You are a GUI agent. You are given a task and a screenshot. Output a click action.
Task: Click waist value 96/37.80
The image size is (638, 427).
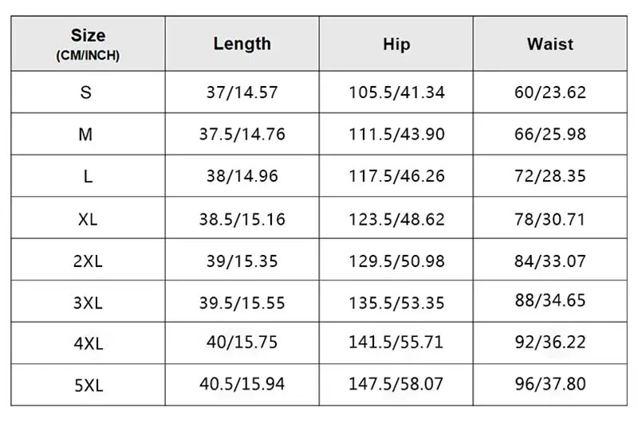click(549, 384)
